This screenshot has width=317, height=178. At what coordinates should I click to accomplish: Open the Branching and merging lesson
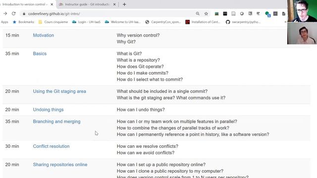[56, 122]
